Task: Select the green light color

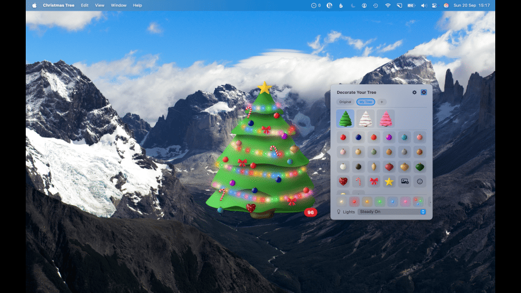Action: point(380,202)
